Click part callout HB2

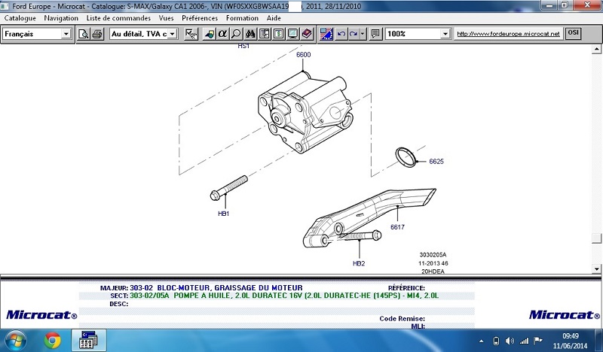359,263
